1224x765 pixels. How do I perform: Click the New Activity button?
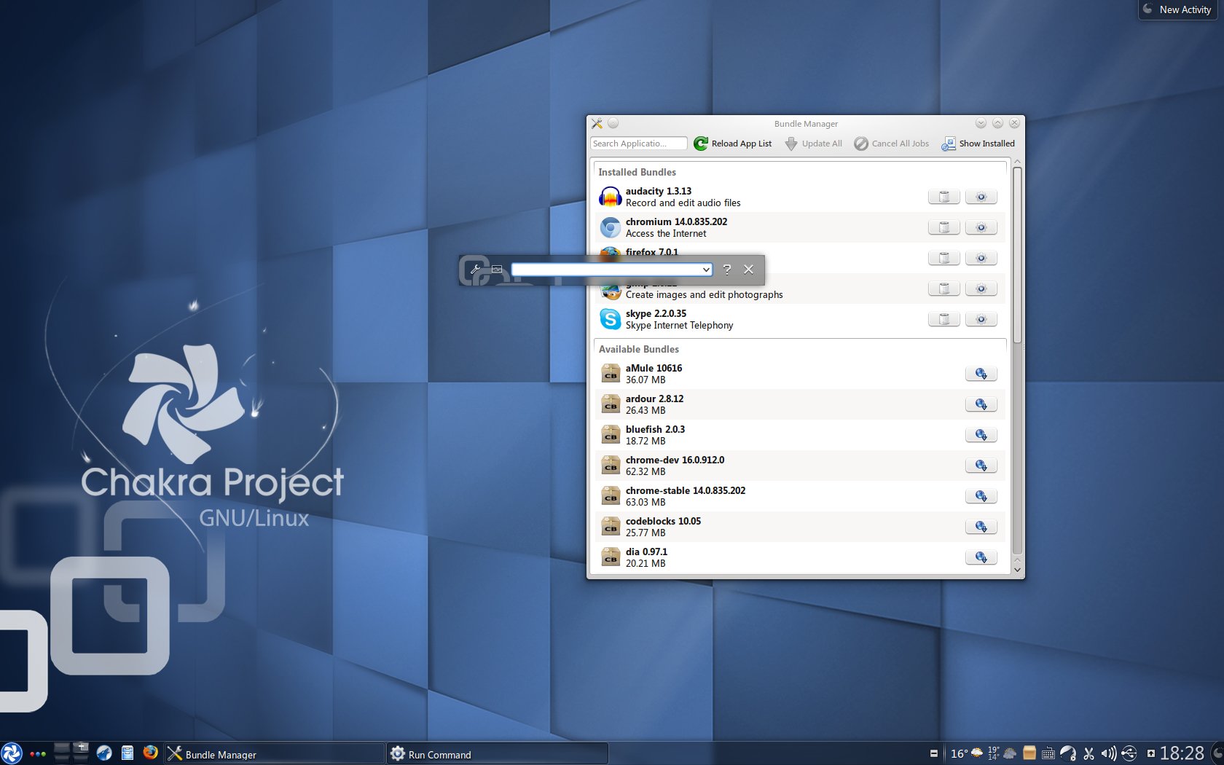(x=1178, y=9)
